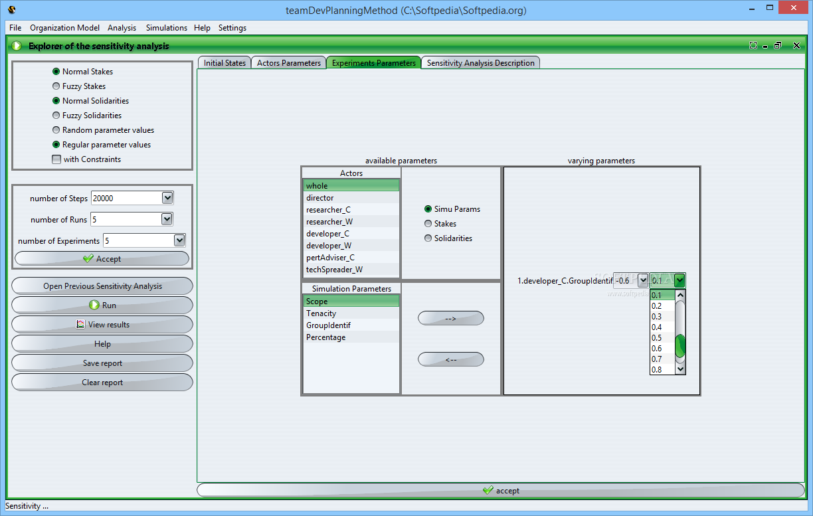
Task: Select the Stakes parameter type radio
Action: (428, 224)
